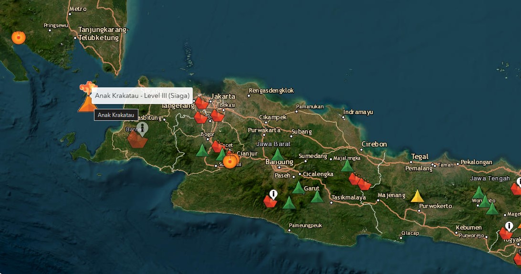Click the grey info pin over Banten
Screen dimensions: 521x274
[x=143, y=129]
